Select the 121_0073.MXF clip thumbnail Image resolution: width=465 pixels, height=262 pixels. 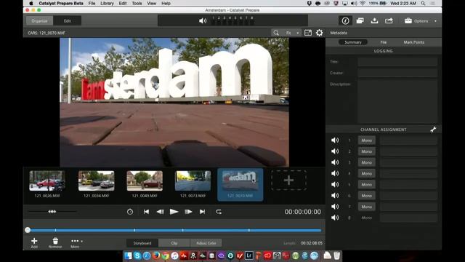(x=193, y=180)
